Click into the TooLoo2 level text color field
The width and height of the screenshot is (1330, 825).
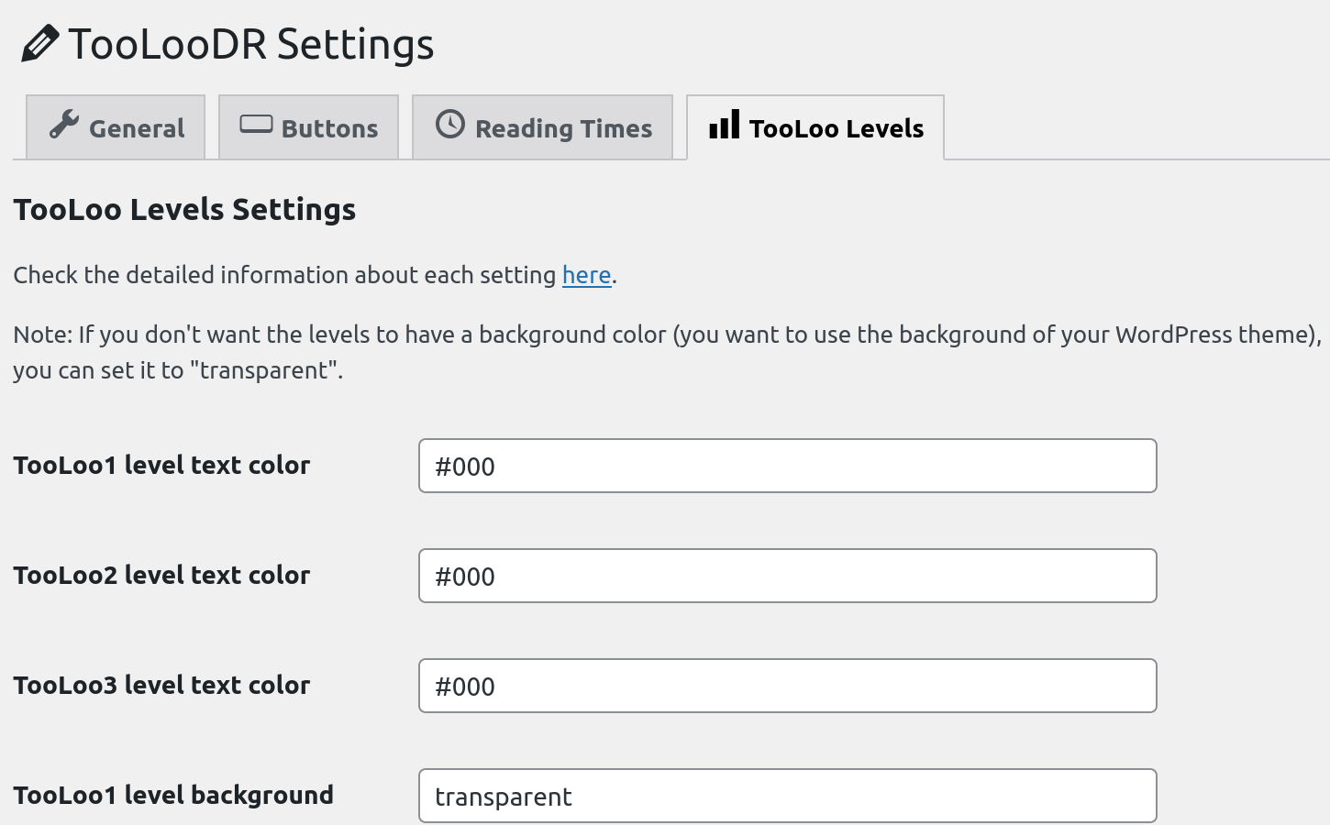[x=787, y=576]
